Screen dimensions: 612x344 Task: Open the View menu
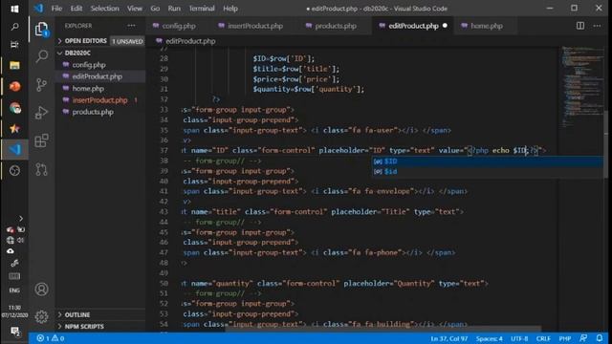[134, 9]
